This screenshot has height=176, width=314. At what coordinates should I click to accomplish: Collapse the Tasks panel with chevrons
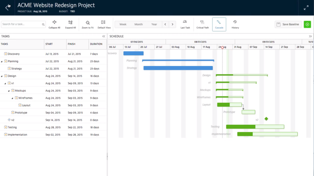pyautogui.click(x=104, y=36)
